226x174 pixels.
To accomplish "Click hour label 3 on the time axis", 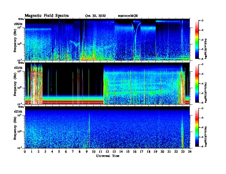I will (x=45, y=152).
